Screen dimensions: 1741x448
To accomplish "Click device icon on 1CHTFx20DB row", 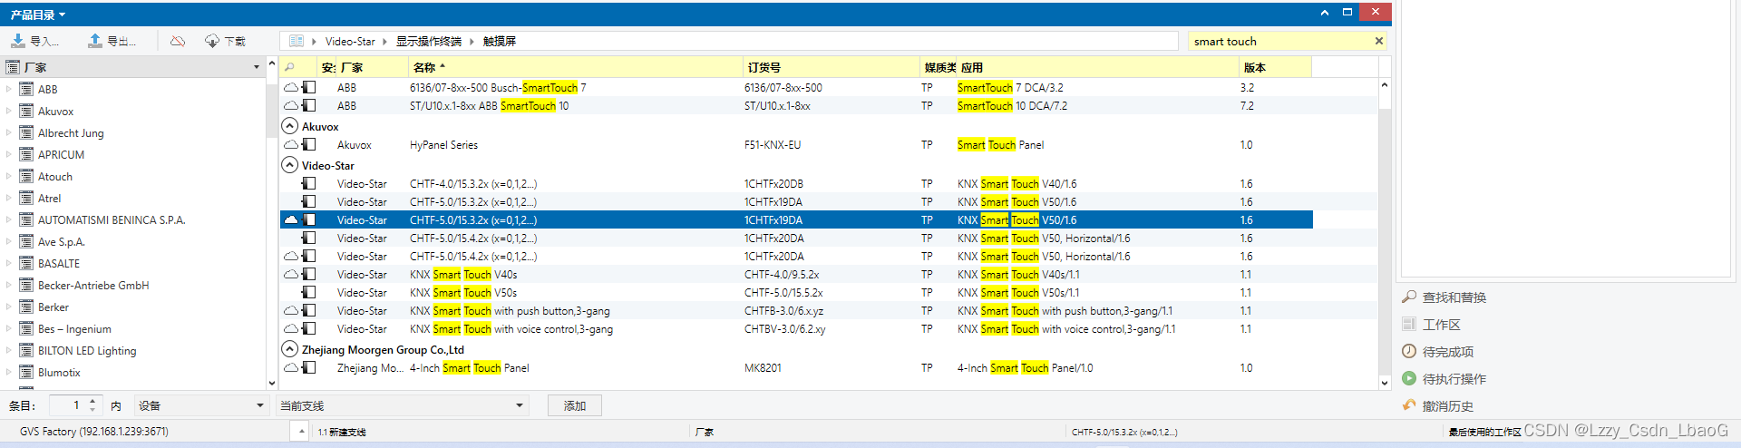I will click(x=309, y=184).
